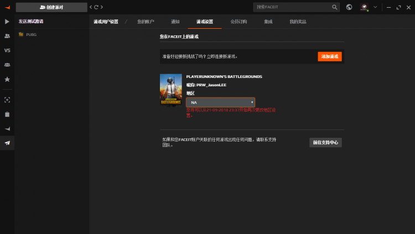This screenshot has height=234, width=415.
Task: Switch to the 您的账户 tab
Action: (146, 22)
